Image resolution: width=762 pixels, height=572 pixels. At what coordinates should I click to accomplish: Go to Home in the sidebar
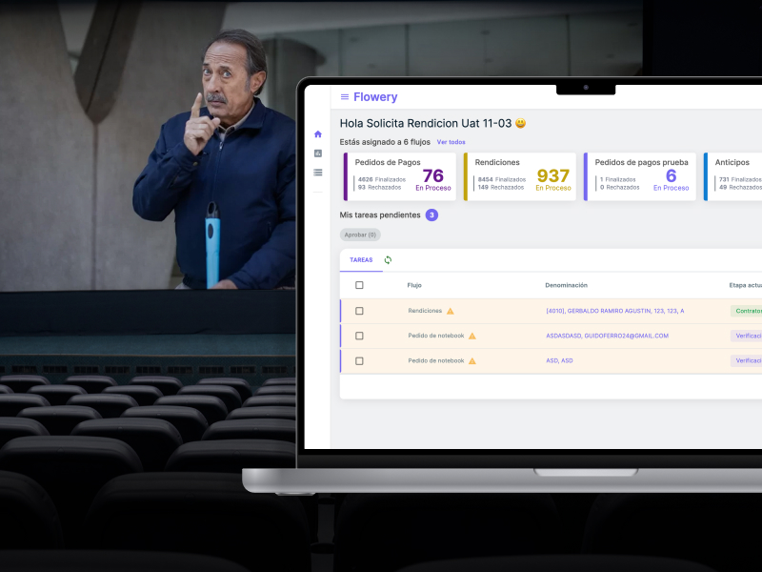tap(318, 134)
